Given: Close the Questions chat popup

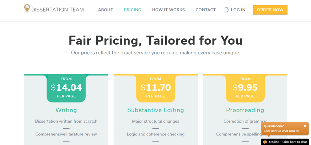Looking at the screenshot, I should coord(305,126).
